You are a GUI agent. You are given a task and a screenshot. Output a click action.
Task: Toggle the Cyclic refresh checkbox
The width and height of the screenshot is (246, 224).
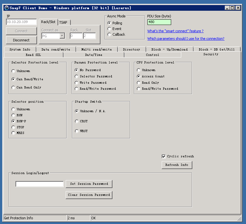(x=164, y=156)
